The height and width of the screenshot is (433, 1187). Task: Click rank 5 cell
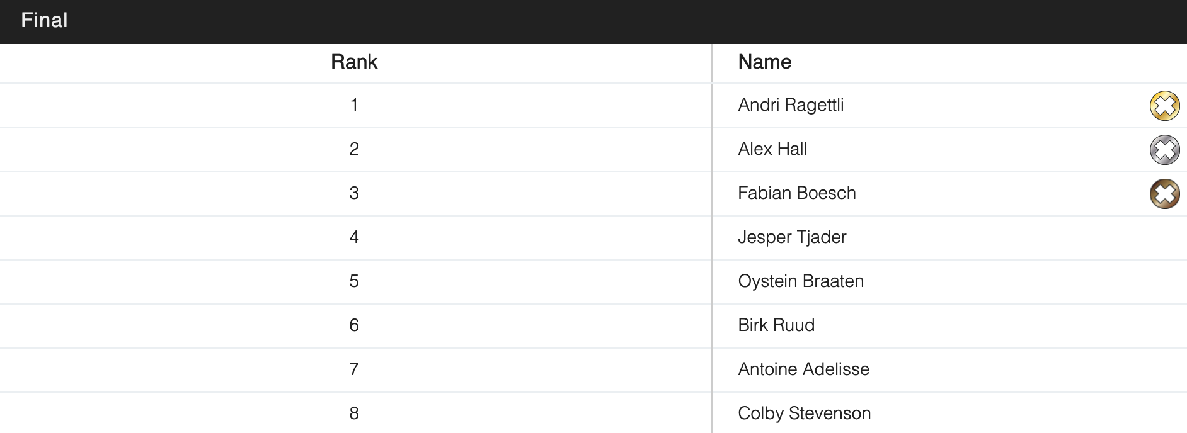click(x=354, y=281)
